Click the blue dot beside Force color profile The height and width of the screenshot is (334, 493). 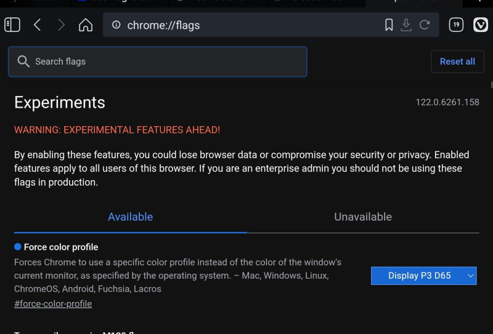pyautogui.click(x=18, y=247)
